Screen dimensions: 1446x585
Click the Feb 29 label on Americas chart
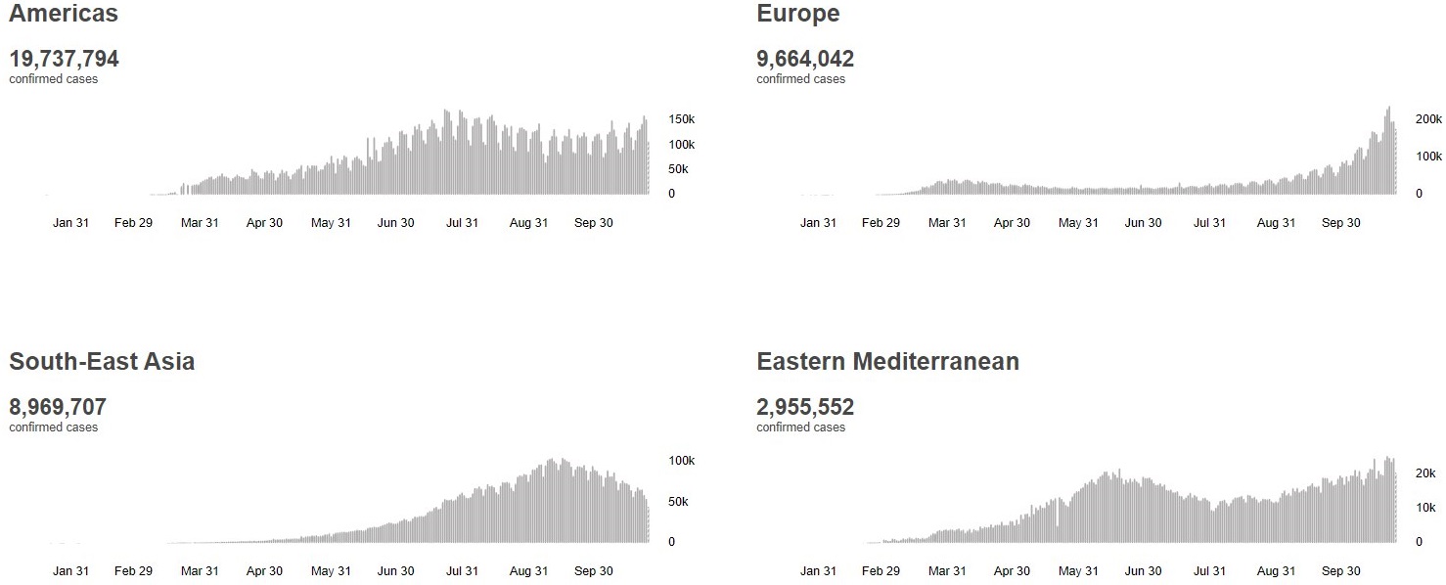click(x=133, y=223)
